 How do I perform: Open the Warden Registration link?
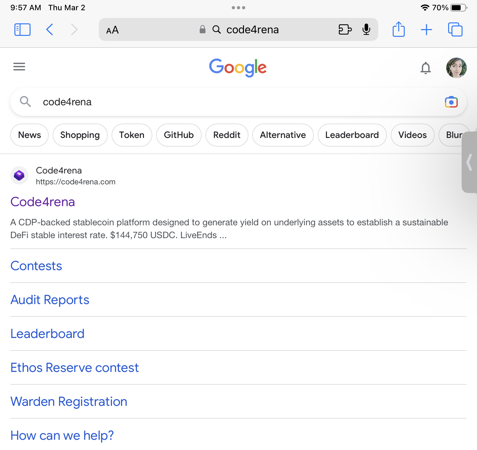tap(69, 401)
